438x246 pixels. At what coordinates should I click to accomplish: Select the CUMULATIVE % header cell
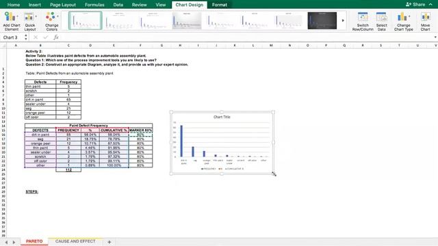[x=114, y=131]
